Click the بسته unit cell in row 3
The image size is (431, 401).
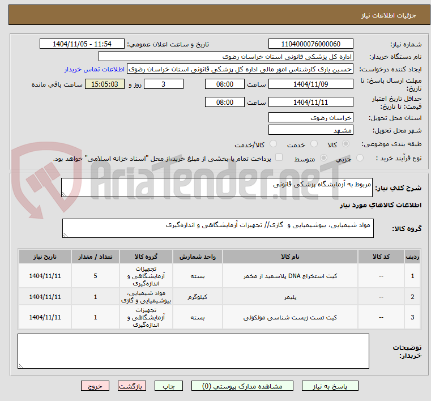197,317
